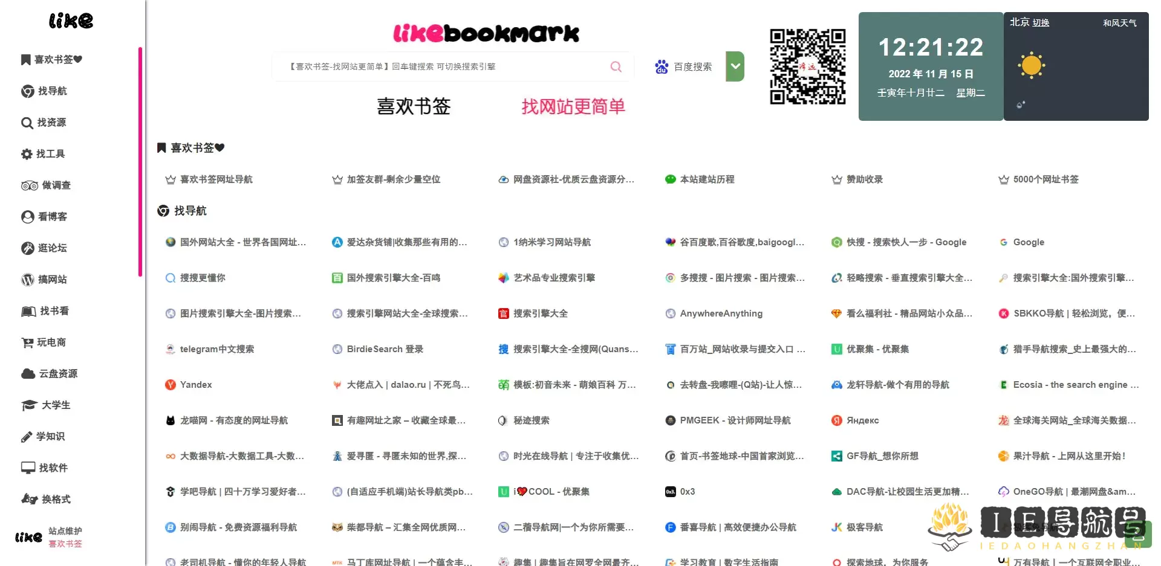
Task: Open the search engine dropdown arrow
Action: (x=735, y=66)
